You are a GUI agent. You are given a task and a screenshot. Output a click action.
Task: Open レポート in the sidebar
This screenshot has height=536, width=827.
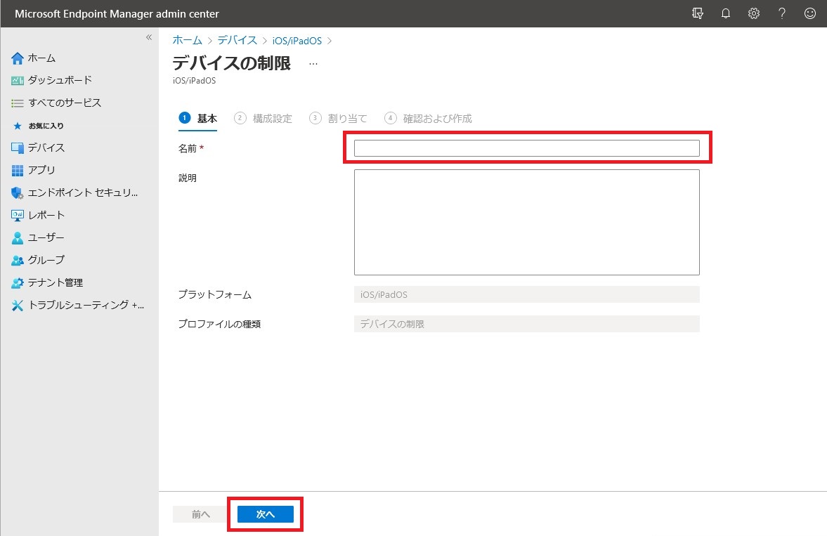(46, 215)
